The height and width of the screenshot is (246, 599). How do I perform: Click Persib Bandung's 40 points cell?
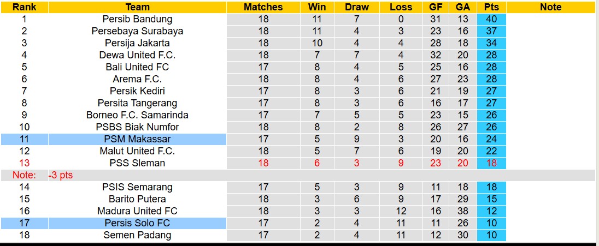[491, 19]
